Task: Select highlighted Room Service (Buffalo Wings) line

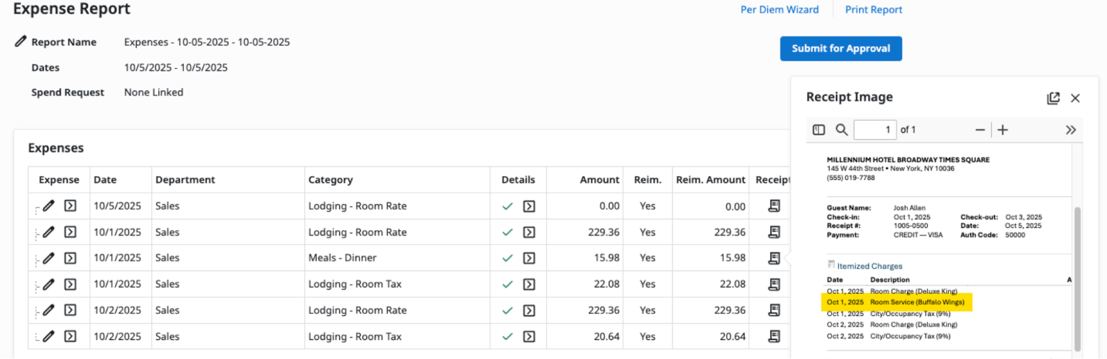Action: pyautogui.click(x=897, y=302)
